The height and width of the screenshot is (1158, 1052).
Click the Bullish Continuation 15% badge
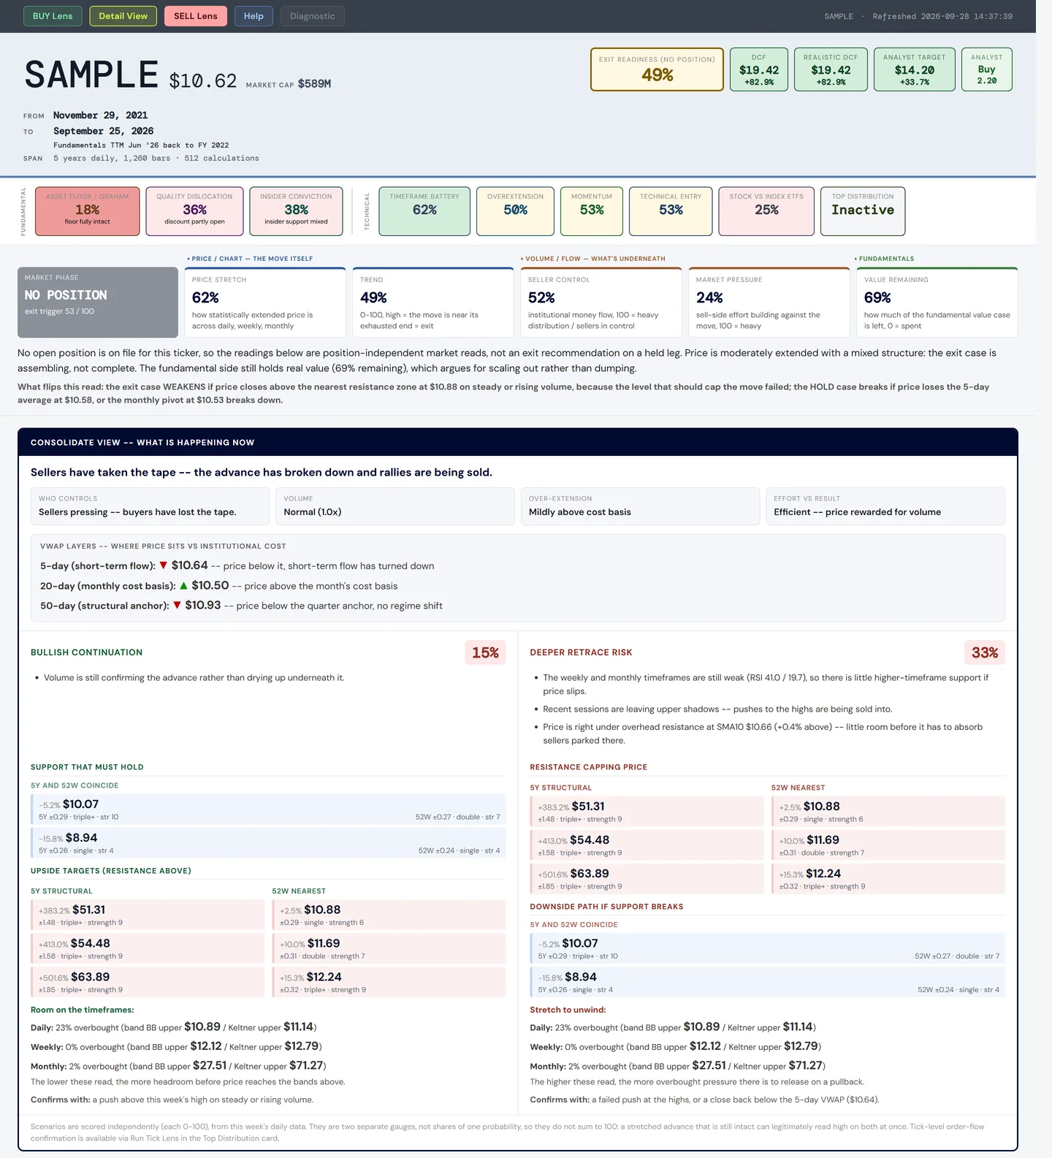[485, 652]
